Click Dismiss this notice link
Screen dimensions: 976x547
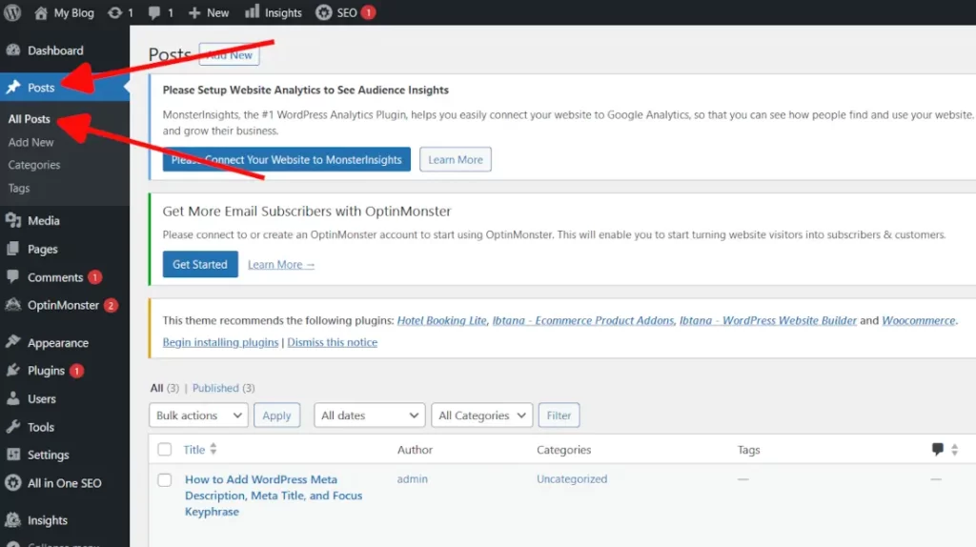point(332,342)
